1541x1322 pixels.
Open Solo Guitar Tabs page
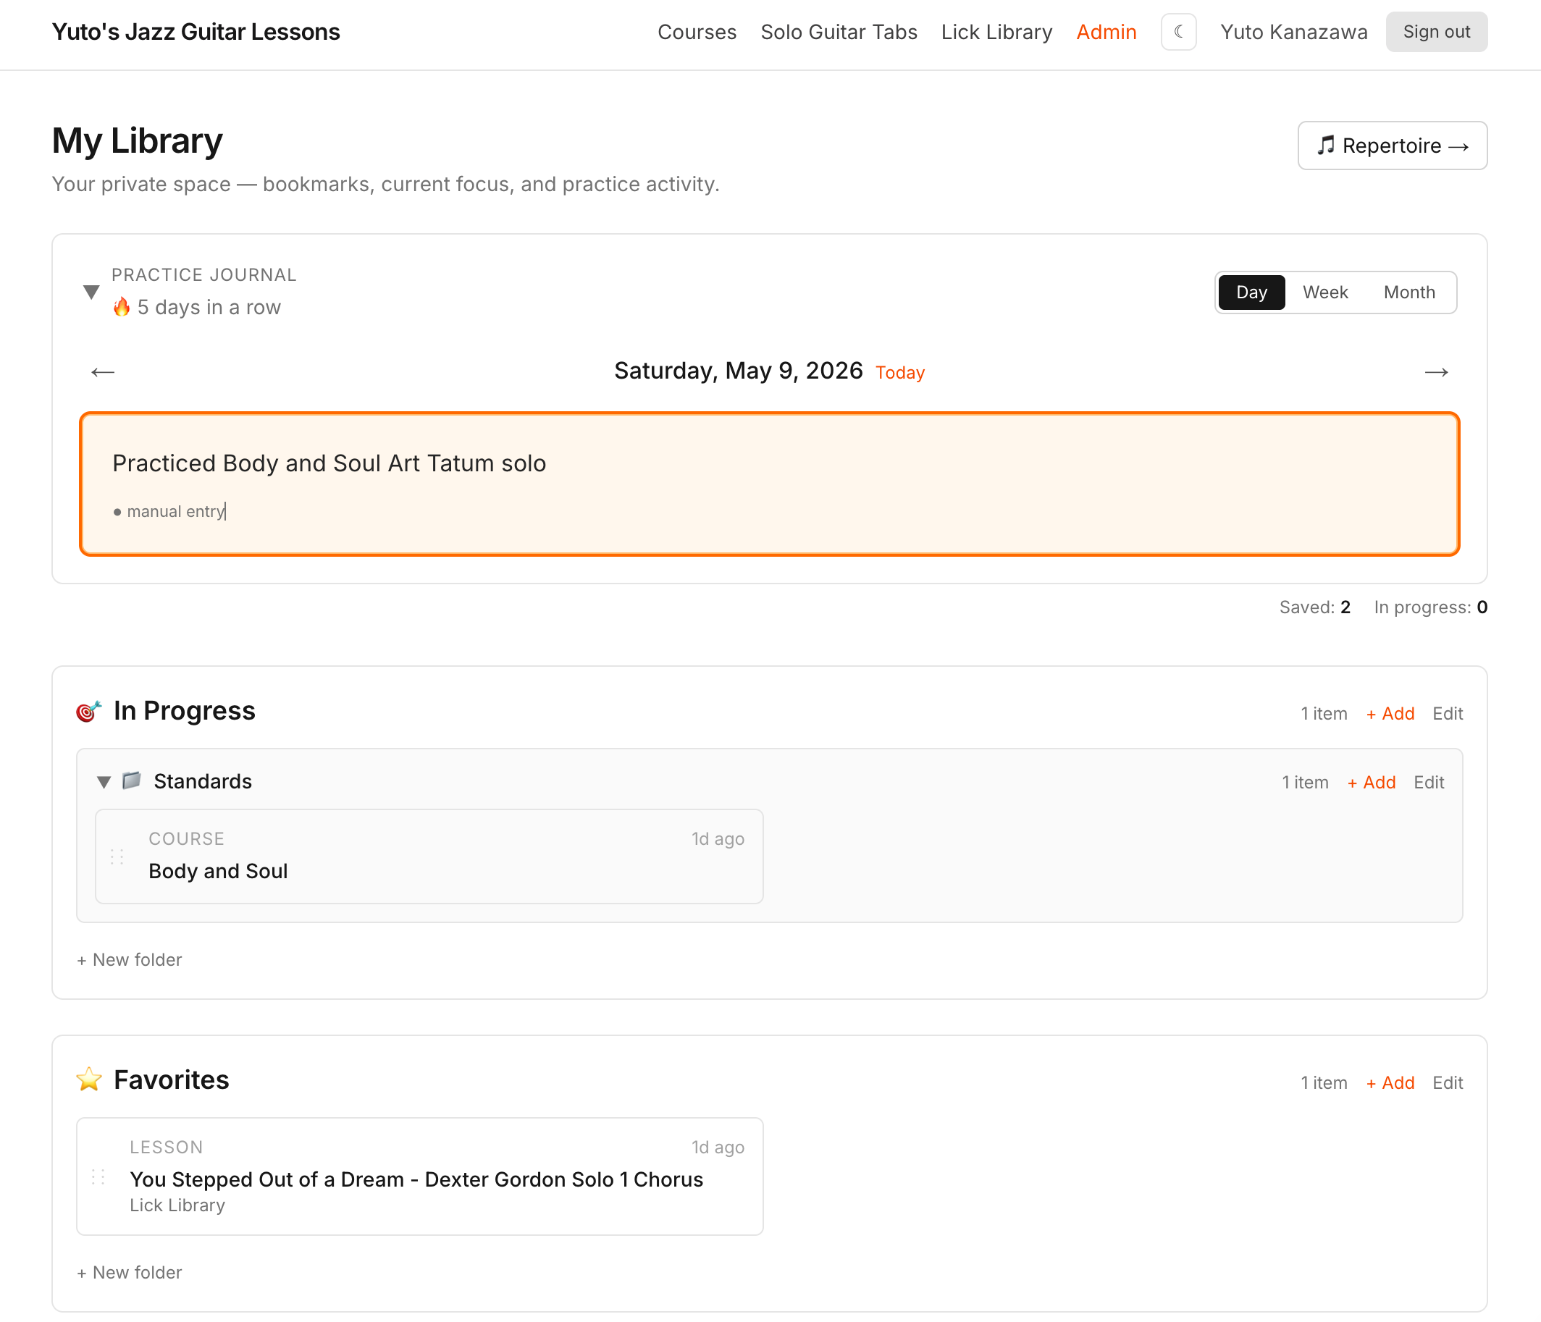point(839,32)
